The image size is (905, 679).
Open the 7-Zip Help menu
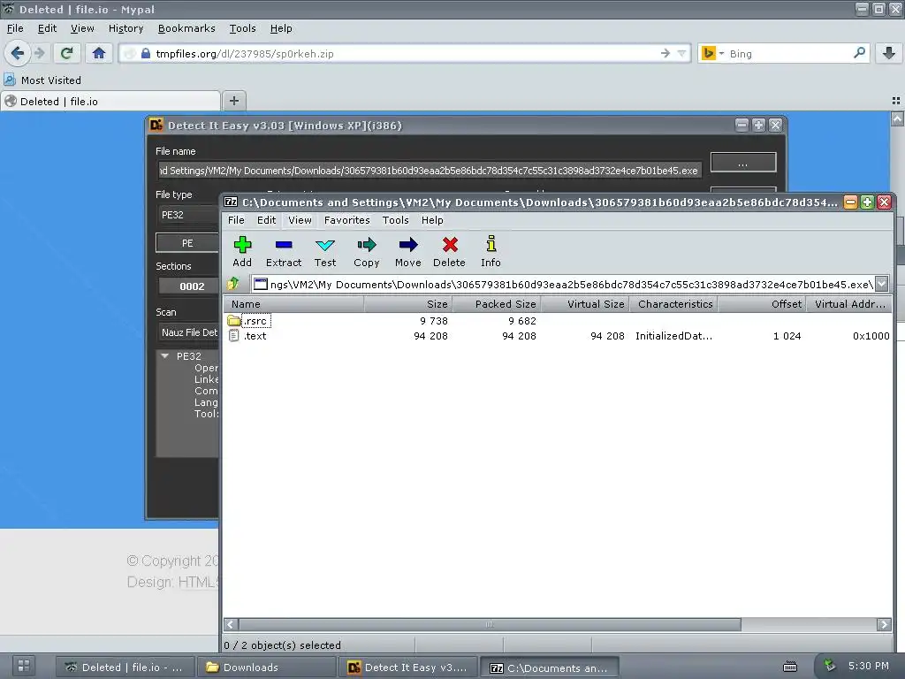coord(432,220)
